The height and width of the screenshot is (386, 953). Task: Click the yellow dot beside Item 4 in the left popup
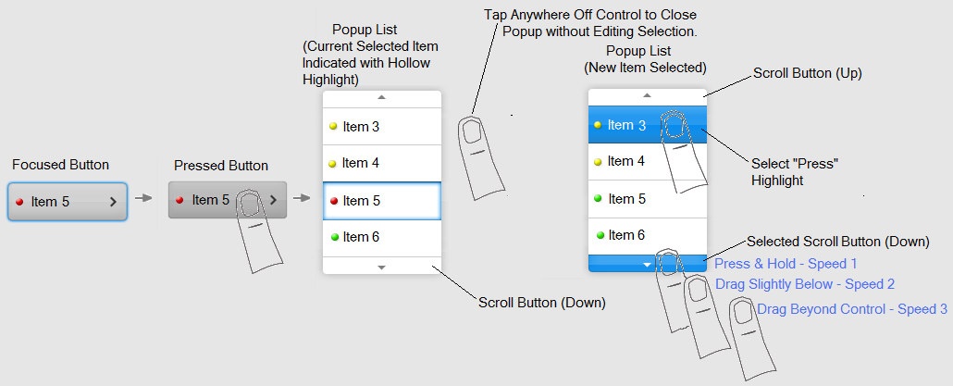point(332,163)
